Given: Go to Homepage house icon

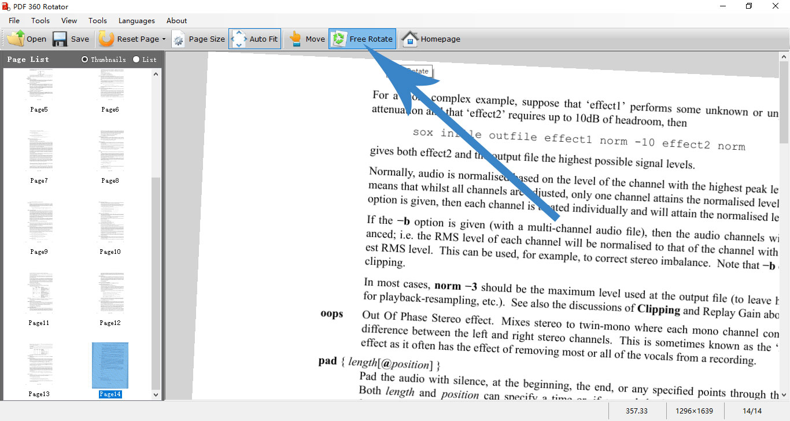Looking at the screenshot, I should point(410,39).
